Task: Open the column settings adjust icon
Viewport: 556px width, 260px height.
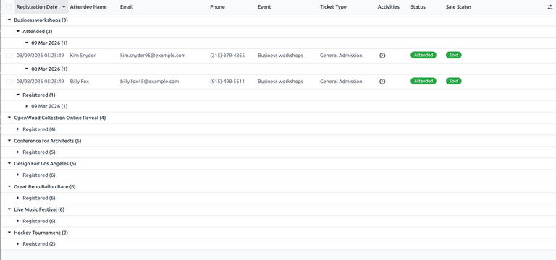Action: (x=549, y=7)
